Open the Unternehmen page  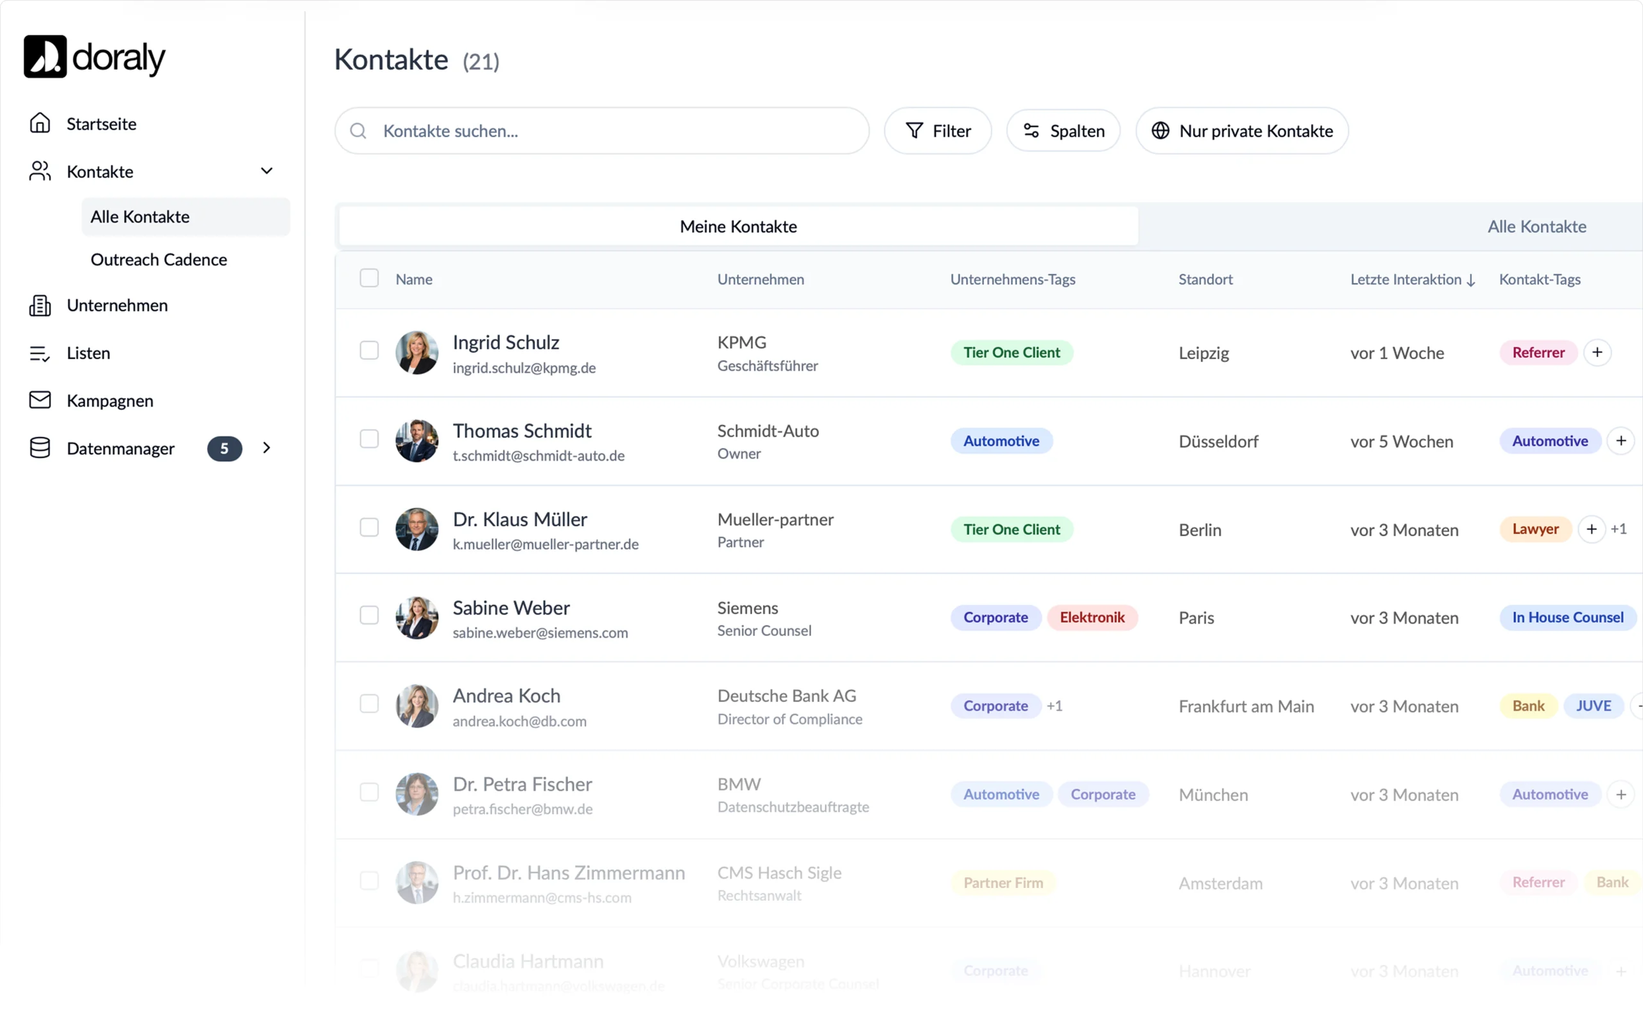coord(117,305)
